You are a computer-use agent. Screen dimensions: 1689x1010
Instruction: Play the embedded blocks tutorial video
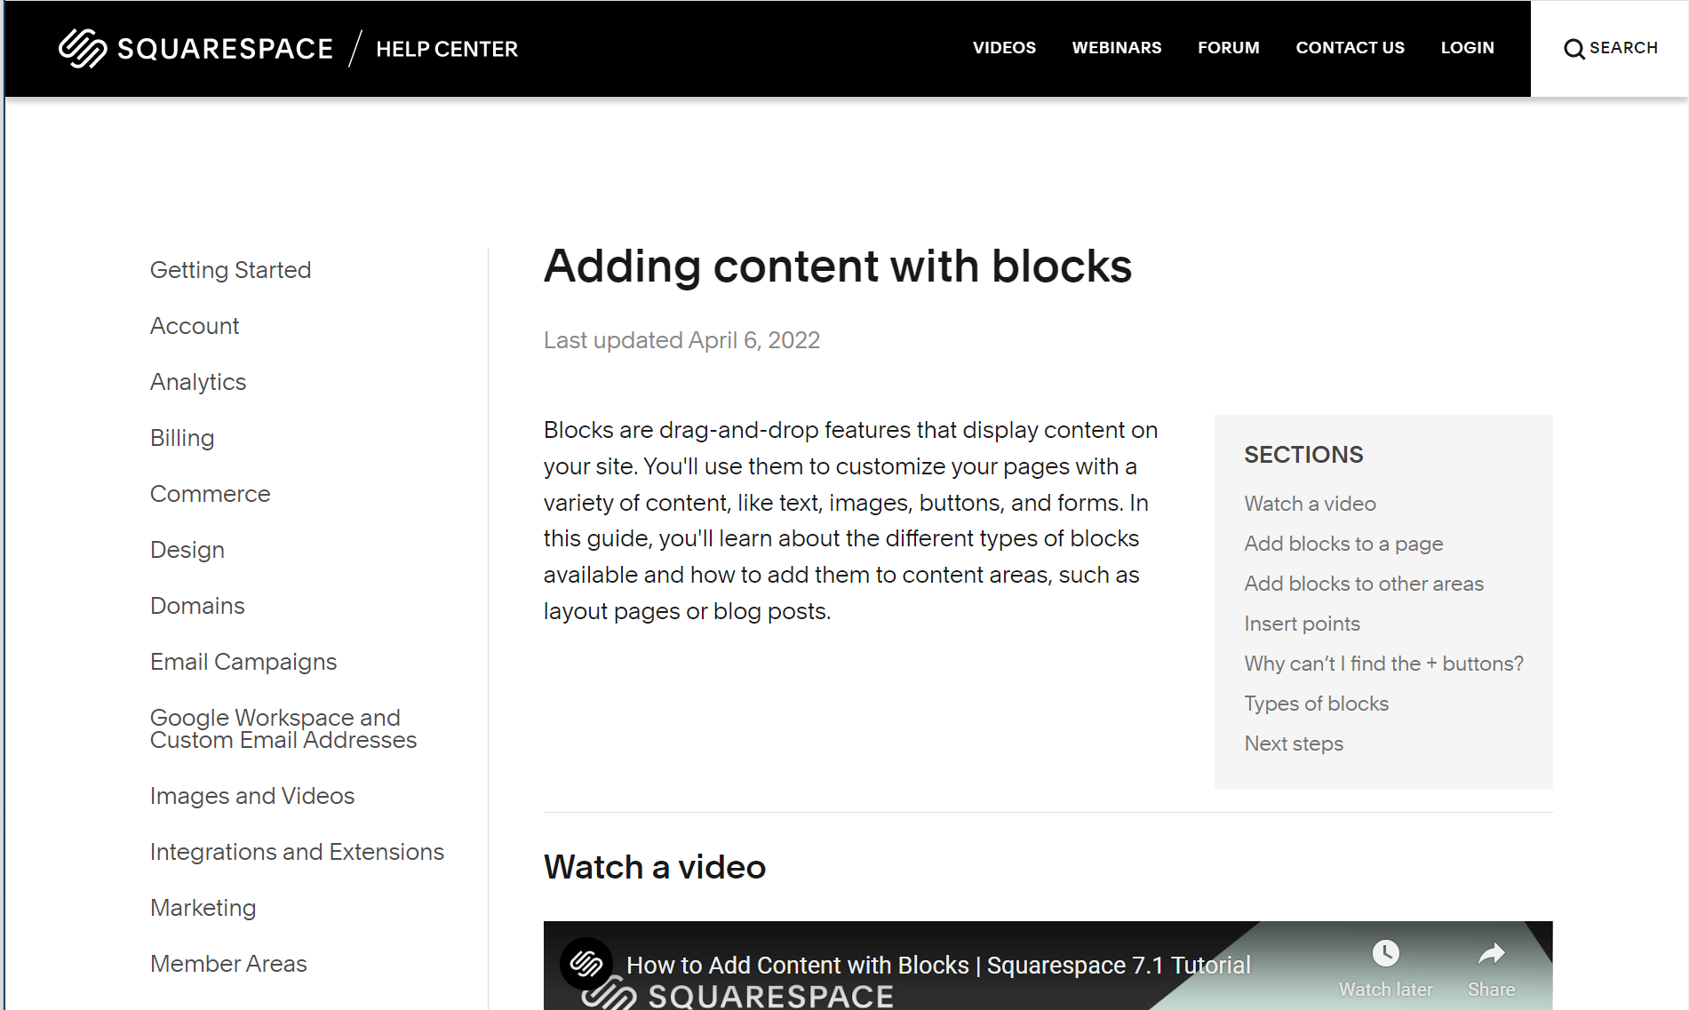coord(1048,995)
